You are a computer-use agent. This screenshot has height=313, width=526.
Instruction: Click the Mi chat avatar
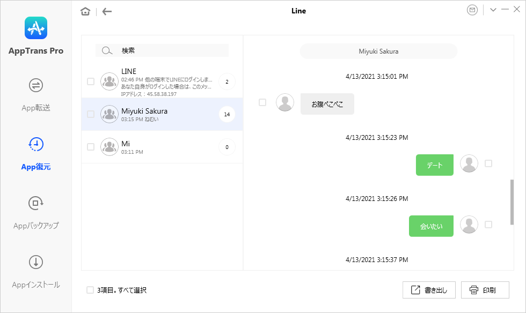109,147
